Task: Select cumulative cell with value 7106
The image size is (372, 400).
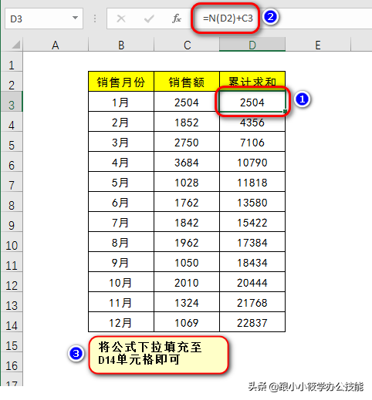Action: coord(252,142)
